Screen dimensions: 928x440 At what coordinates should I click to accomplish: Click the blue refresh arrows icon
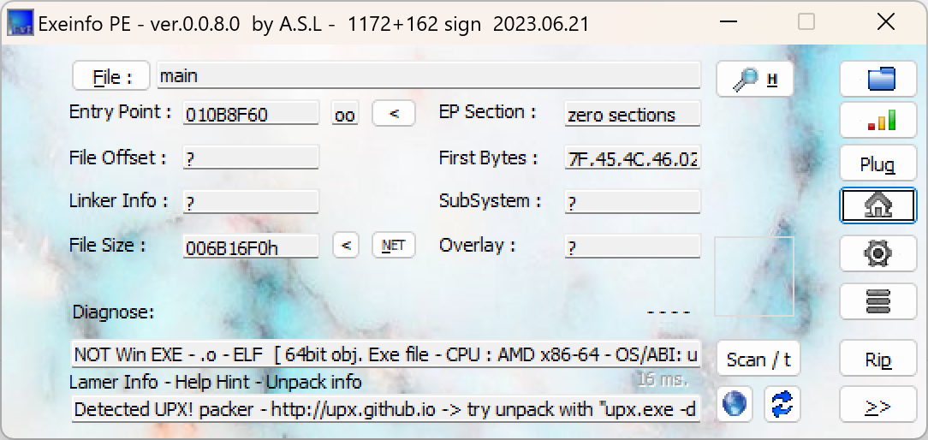pos(782,403)
